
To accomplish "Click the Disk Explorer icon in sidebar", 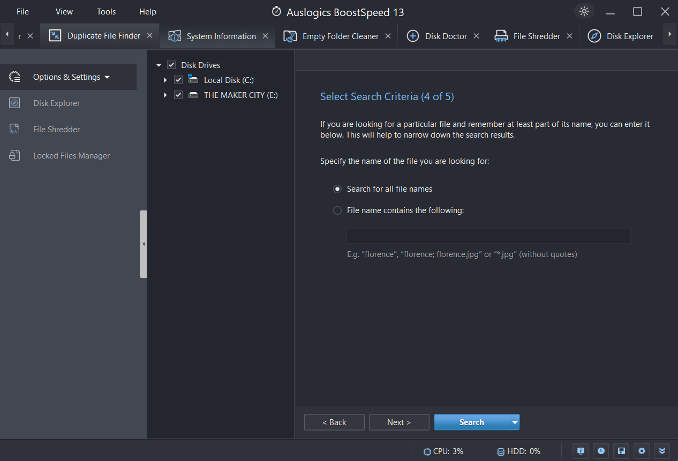I will [x=15, y=103].
